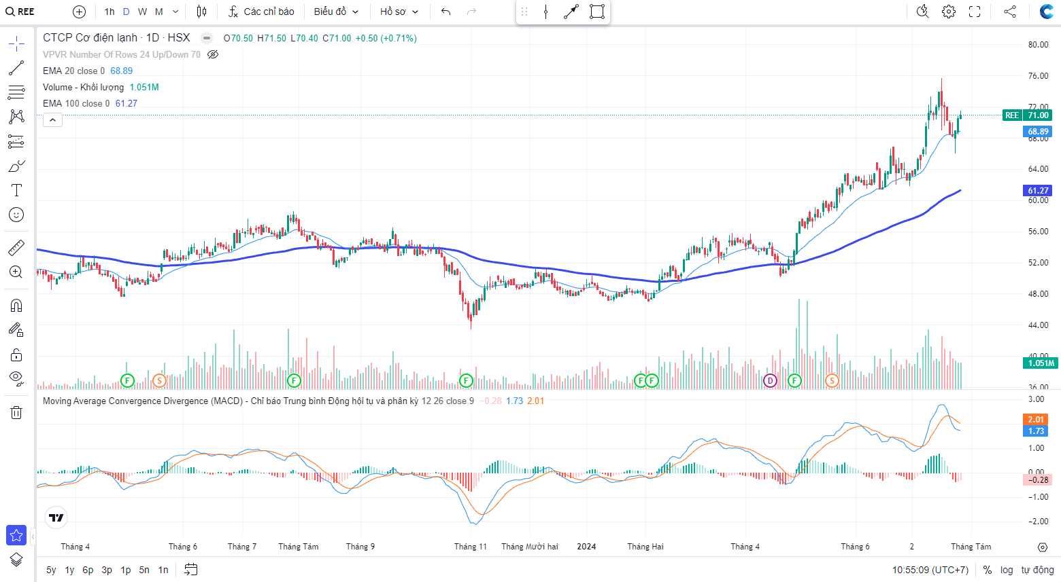Screen dimensions: 1061x582
Task: Toggle log scale
Action: 1007,570
